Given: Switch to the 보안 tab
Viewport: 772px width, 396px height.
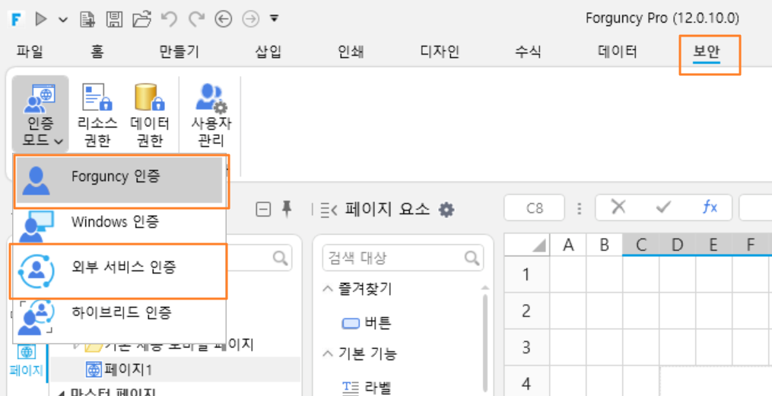Looking at the screenshot, I should pyautogui.click(x=707, y=52).
